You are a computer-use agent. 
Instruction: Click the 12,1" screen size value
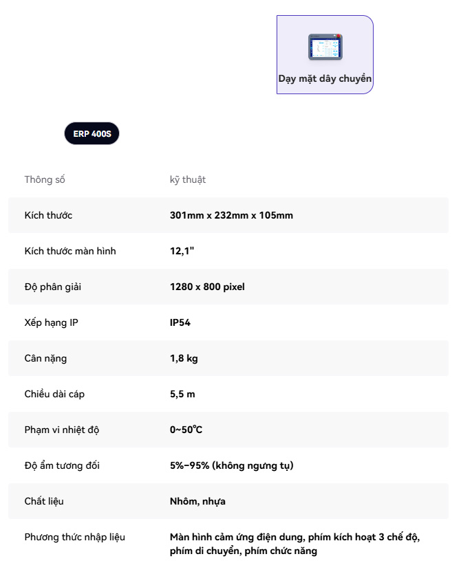click(182, 251)
